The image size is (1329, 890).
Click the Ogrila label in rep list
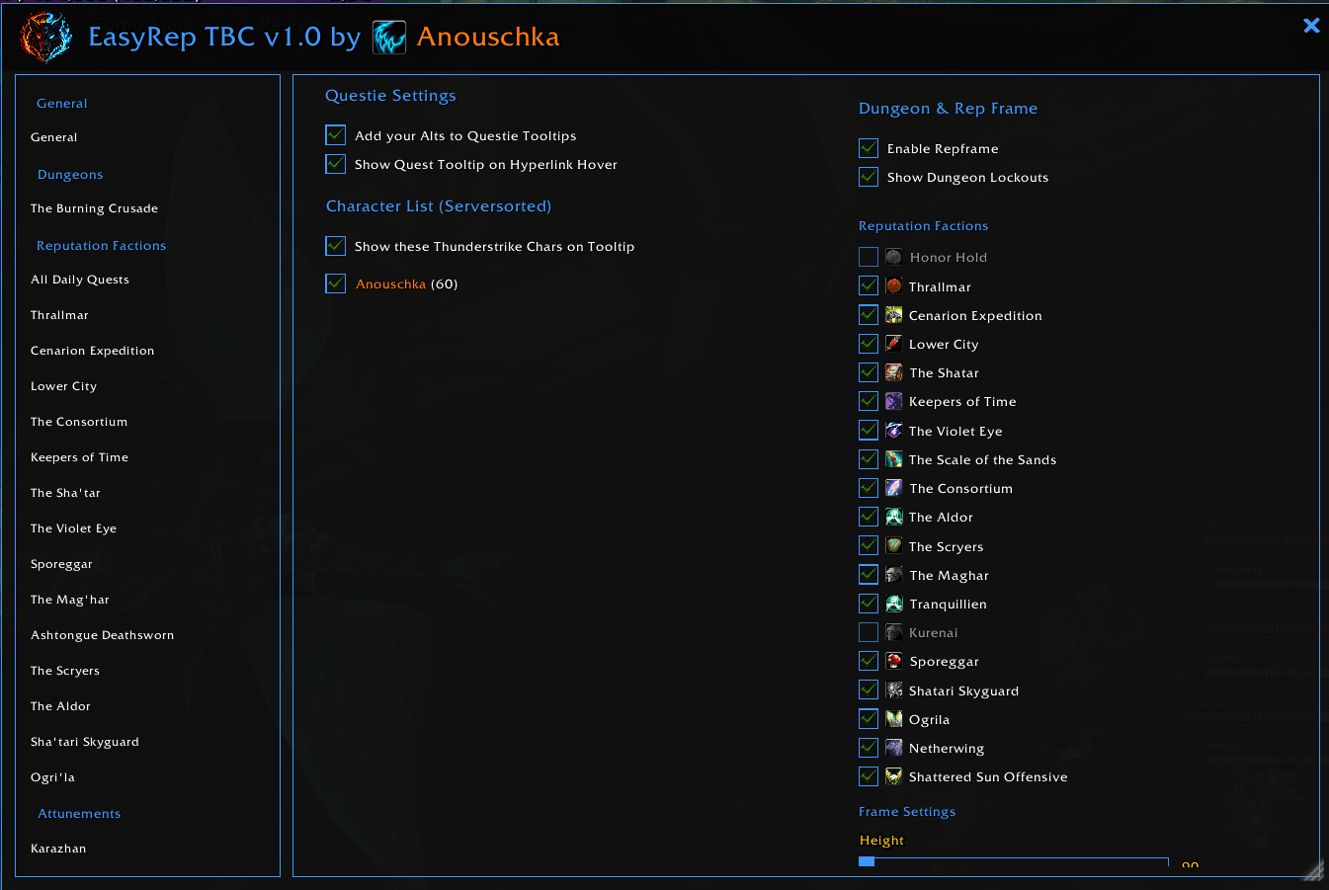(930, 720)
